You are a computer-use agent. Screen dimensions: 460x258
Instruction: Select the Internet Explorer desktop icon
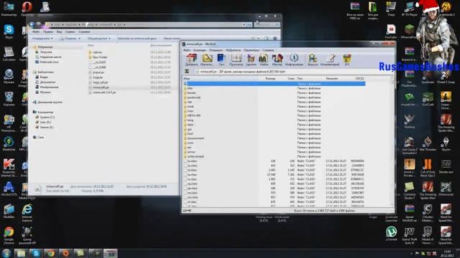click(x=27, y=213)
